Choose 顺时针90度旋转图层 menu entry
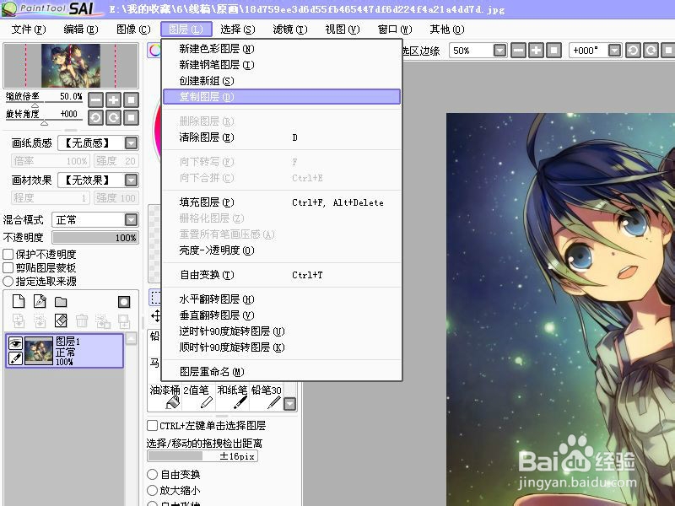The height and width of the screenshot is (506, 675). (282, 347)
